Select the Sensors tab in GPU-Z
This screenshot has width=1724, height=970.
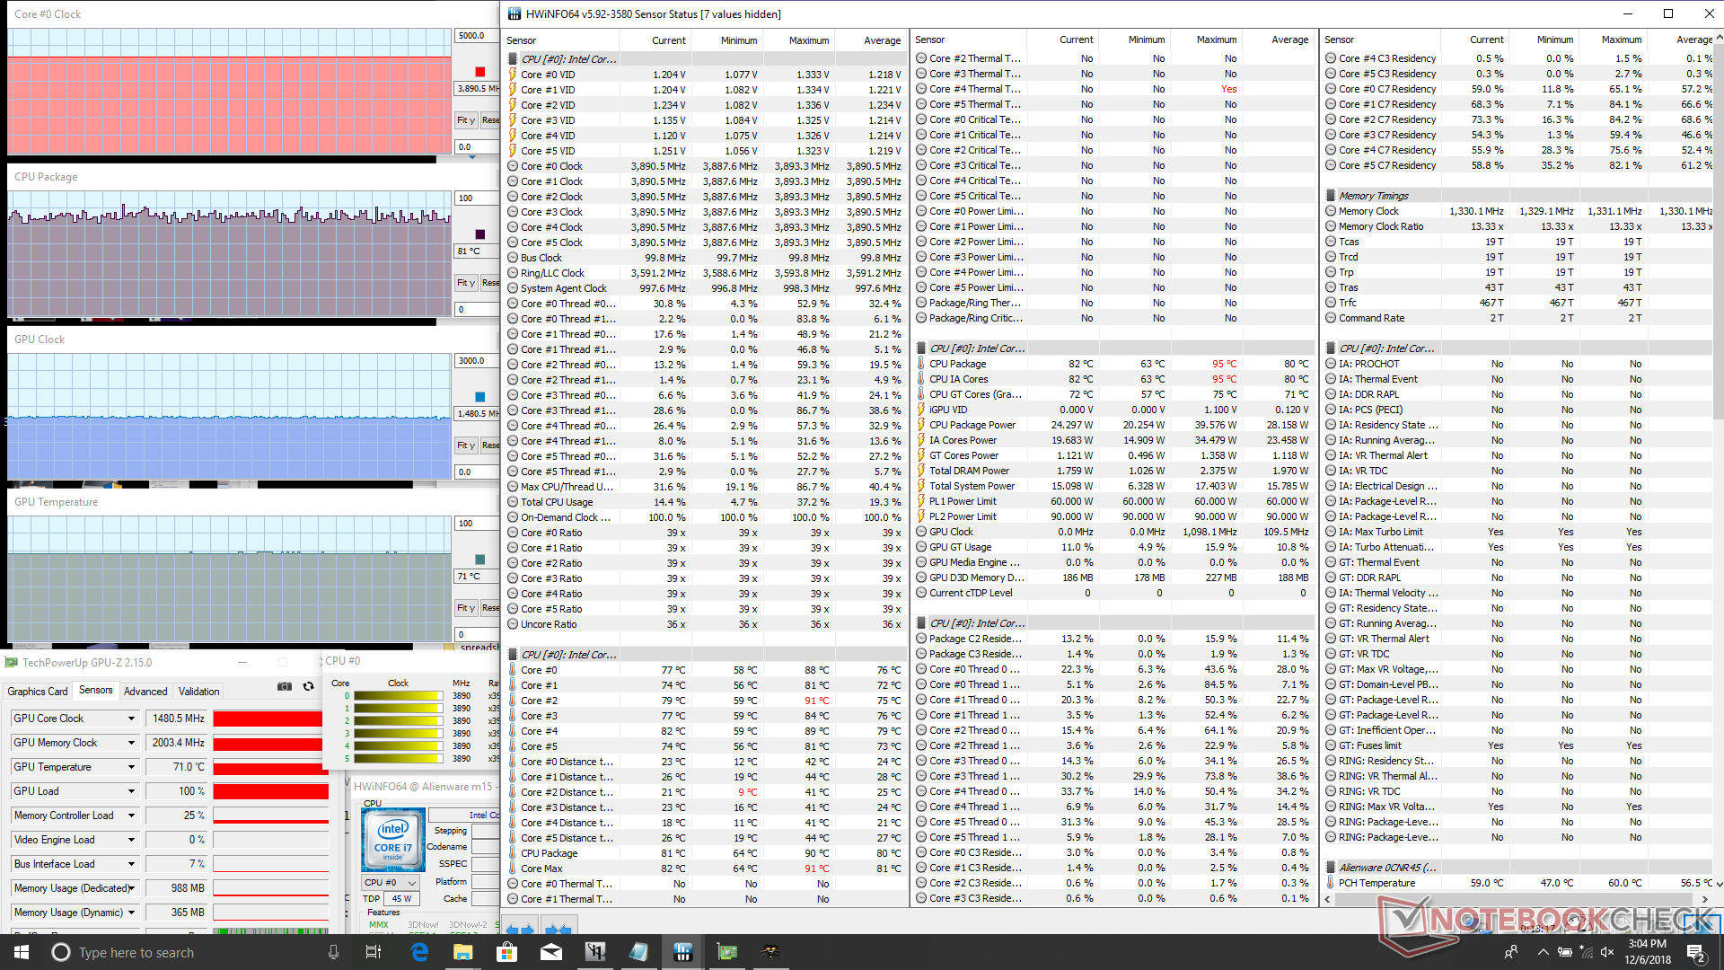[x=96, y=691]
